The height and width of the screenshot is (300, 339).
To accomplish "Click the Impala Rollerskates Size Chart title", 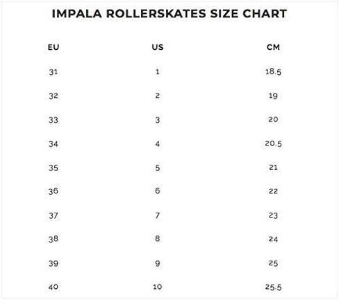I will [169, 13].
